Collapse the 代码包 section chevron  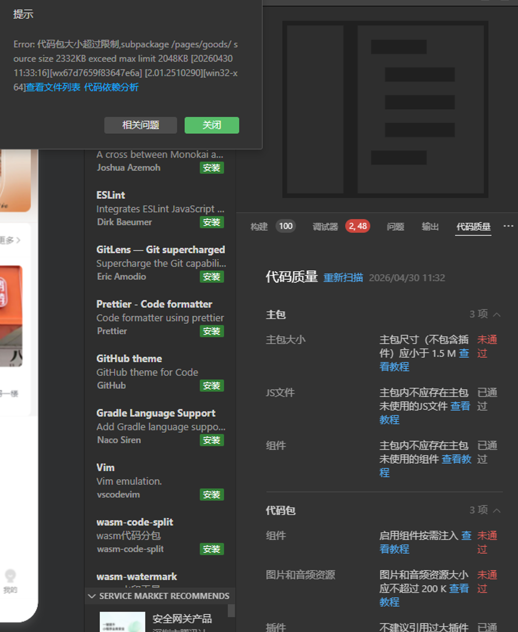pos(497,510)
